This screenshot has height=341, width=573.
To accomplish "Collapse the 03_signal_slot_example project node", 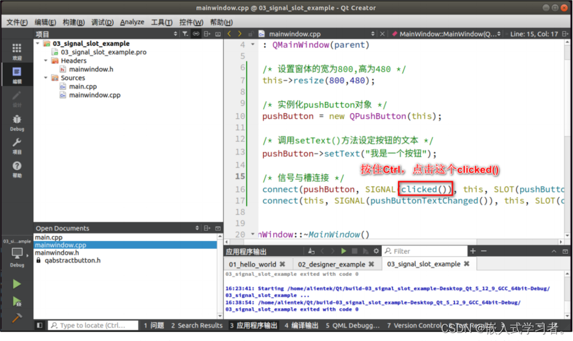I will pos(37,43).
